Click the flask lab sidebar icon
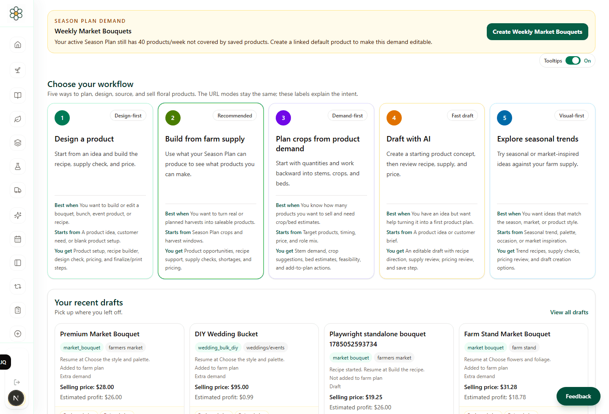Viewport: 609px width, 414px height. (x=18, y=166)
